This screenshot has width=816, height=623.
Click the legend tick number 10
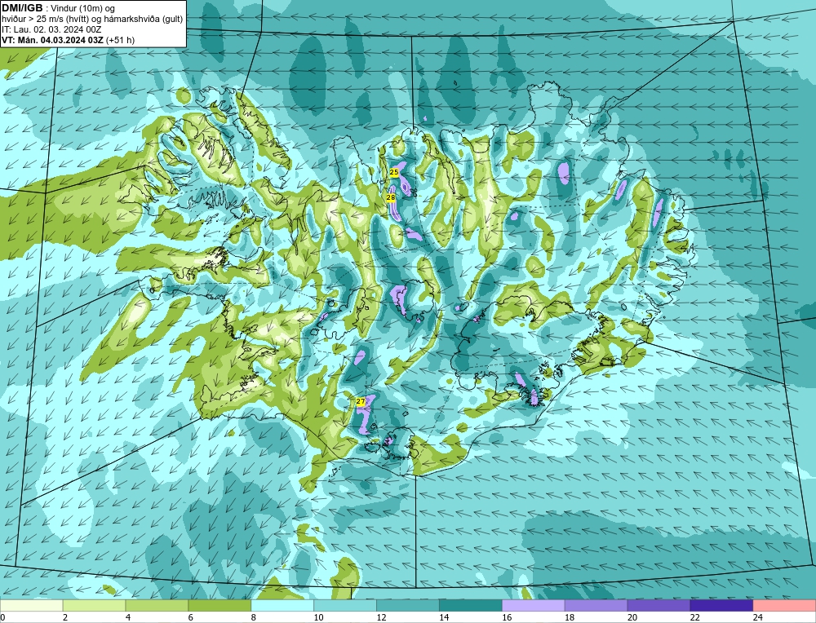click(318, 617)
